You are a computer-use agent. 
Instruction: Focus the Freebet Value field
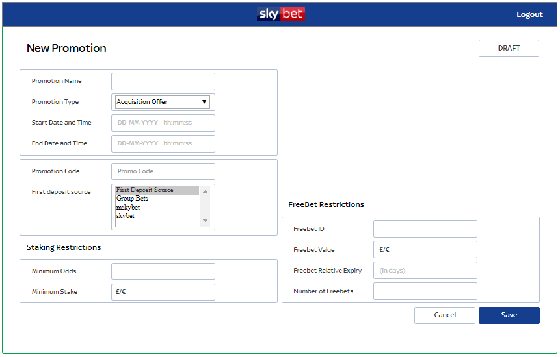point(425,250)
